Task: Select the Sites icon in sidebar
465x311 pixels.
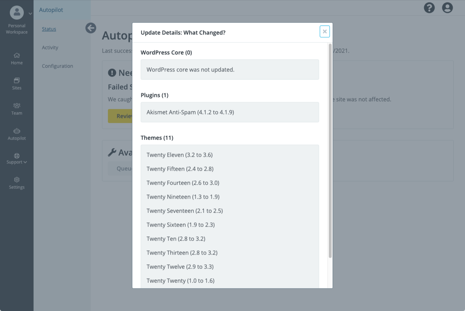Action: click(17, 83)
